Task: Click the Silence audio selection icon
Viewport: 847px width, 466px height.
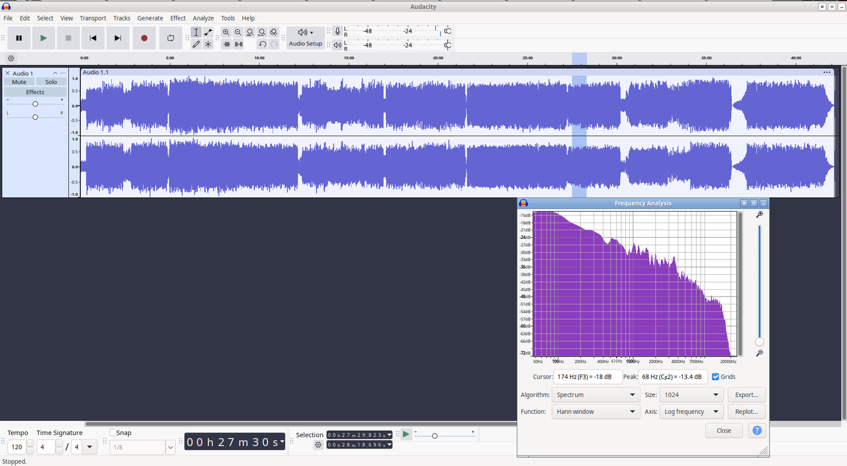Action: coord(238,44)
